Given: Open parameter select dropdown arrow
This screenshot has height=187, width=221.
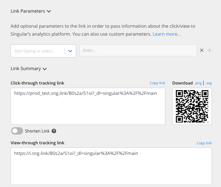Looking at the screenshot, I should (x=70, y=51).
